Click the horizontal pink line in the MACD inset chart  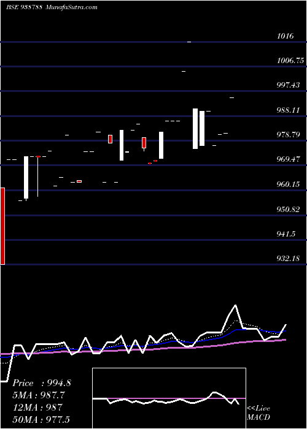point(169,398)
